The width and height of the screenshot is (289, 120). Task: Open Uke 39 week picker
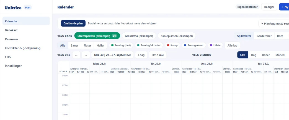tap(112, 55)
